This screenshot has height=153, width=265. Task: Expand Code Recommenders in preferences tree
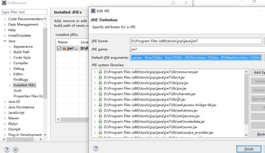5,19
